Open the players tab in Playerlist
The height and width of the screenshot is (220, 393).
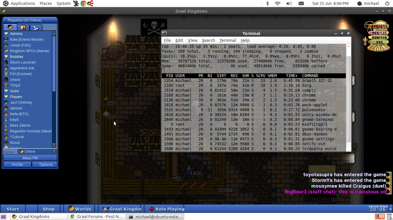[10, 27]
